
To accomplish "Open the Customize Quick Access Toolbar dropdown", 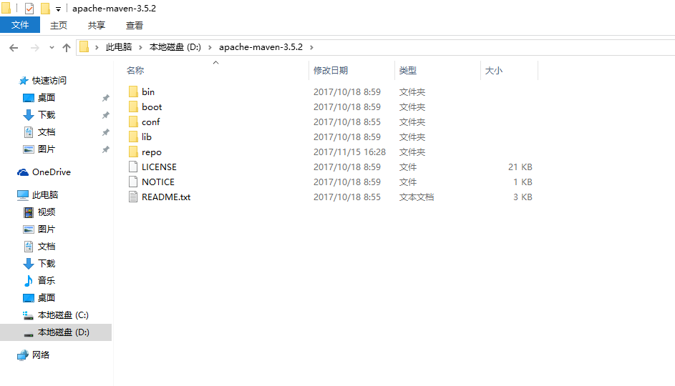I will (58, 9).
